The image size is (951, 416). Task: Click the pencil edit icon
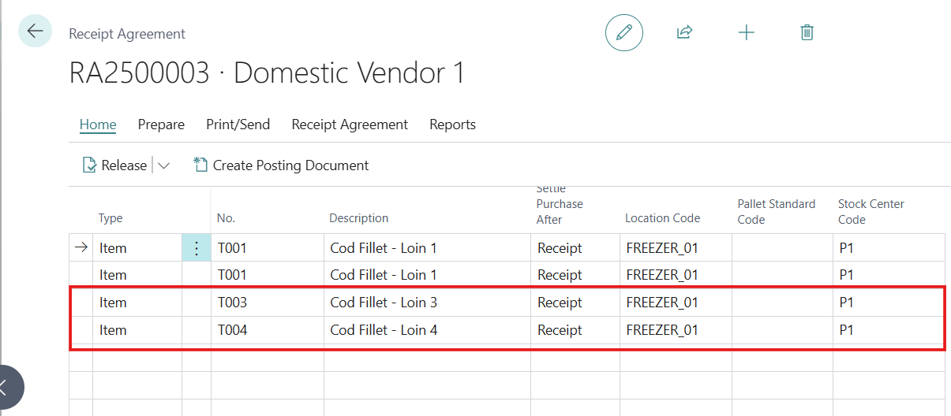[x=623, y=33]
